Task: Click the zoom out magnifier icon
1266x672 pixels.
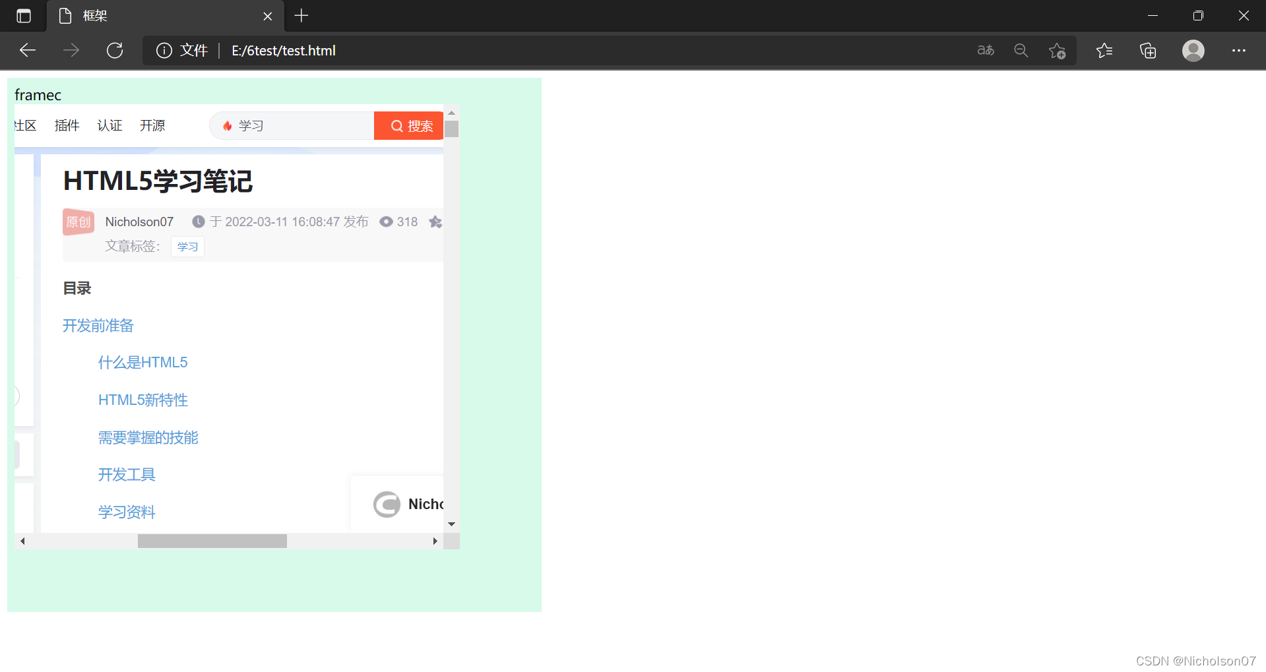Action: pyautogui.click(x=1021, y=50)
